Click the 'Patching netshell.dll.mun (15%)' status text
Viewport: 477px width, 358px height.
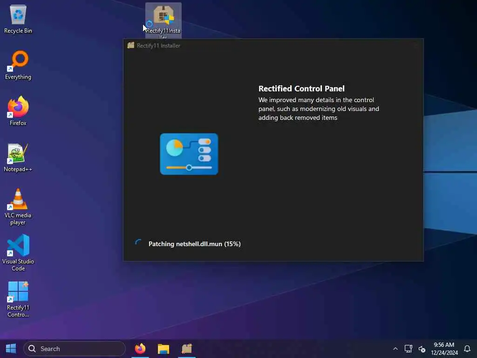tap(194, 244)
